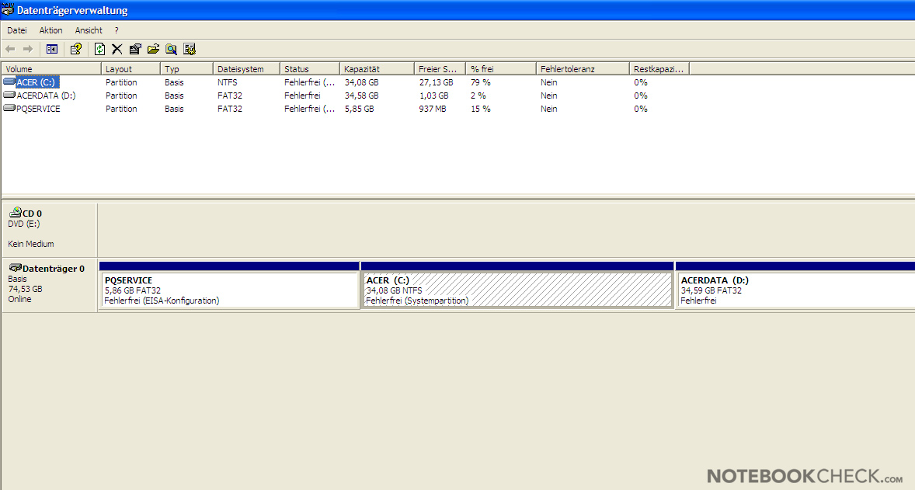Click the Datenträgerverwaltung title bar icon
The width and height of the screenshot is (915, 490).
click(8, 10)
